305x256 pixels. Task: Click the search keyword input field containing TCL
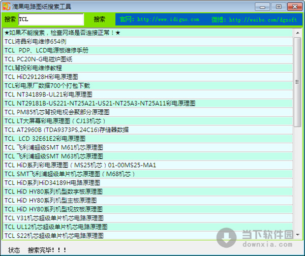(x=51, y=19)
